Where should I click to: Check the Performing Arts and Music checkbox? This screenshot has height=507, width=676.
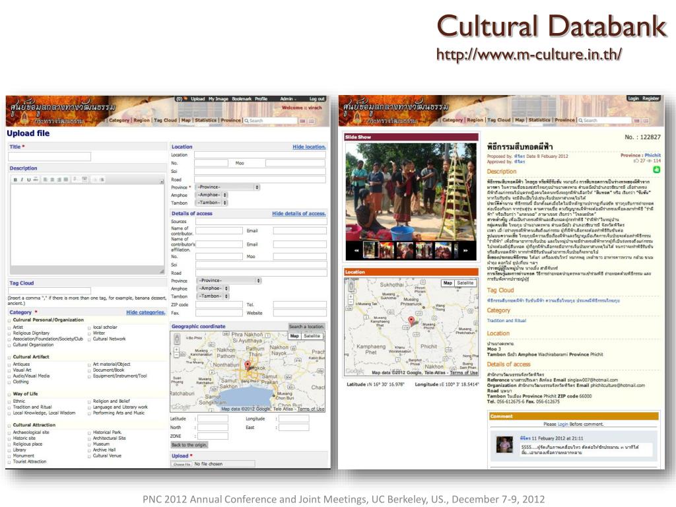tap(89, 413)
